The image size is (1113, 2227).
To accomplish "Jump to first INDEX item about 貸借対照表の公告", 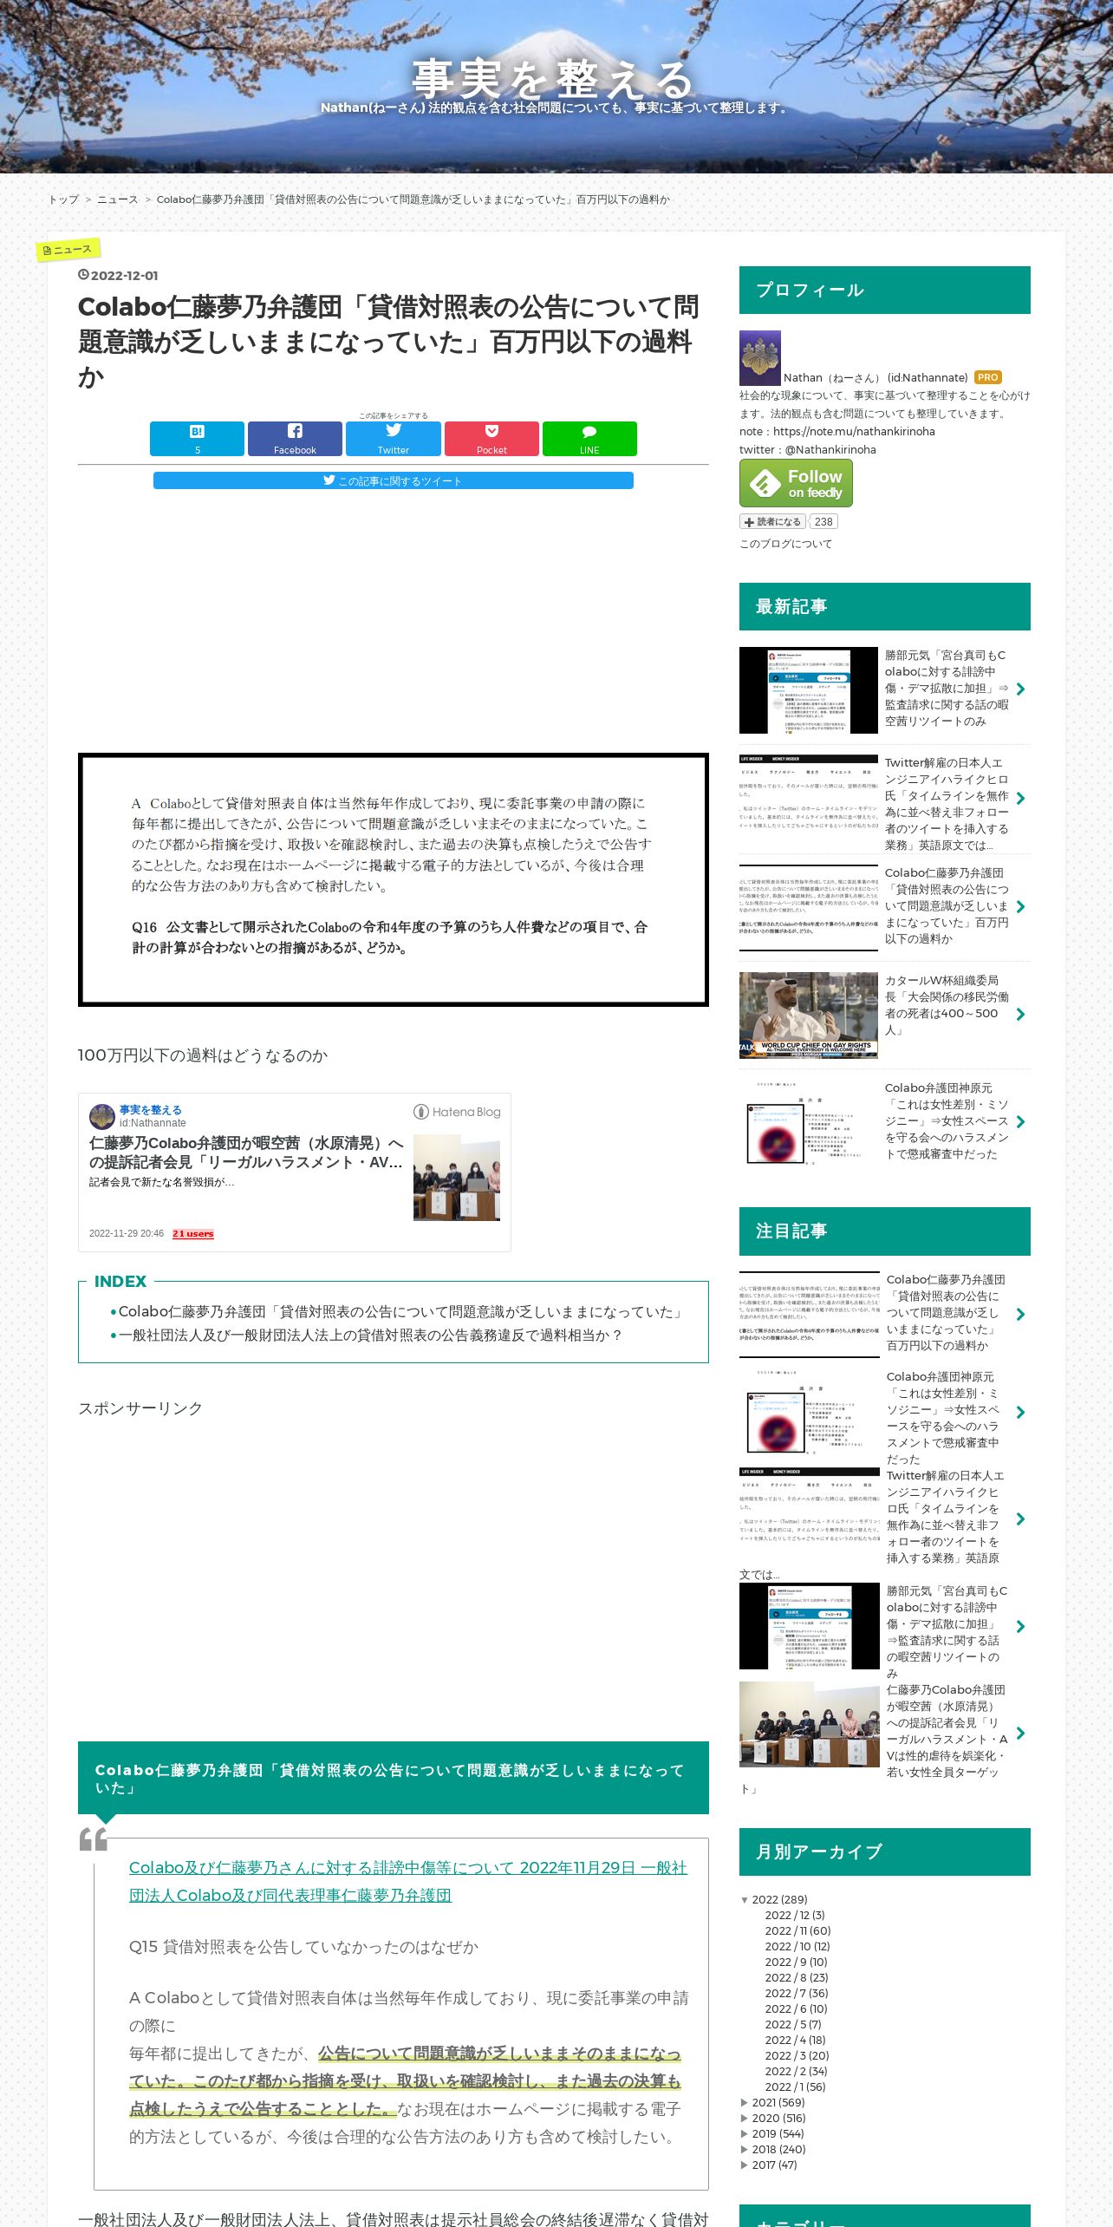I will click(x=402, y=1312).
